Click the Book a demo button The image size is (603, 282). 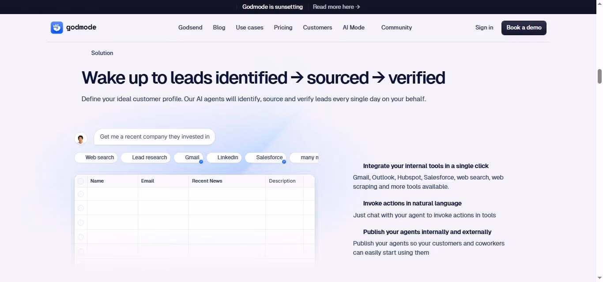pyautogui.click(x=524, y=28)
